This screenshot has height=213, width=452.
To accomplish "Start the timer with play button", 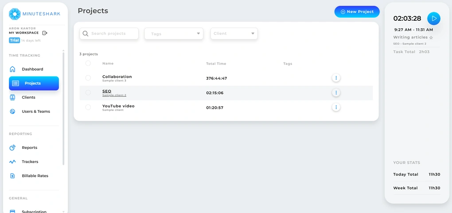I will pyautogui.click(x=433, y=19).
